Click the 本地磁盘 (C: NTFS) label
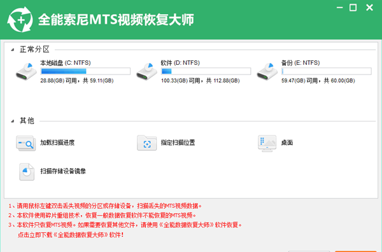This screenshot has height=252, width=382. (x=66, y=63)
